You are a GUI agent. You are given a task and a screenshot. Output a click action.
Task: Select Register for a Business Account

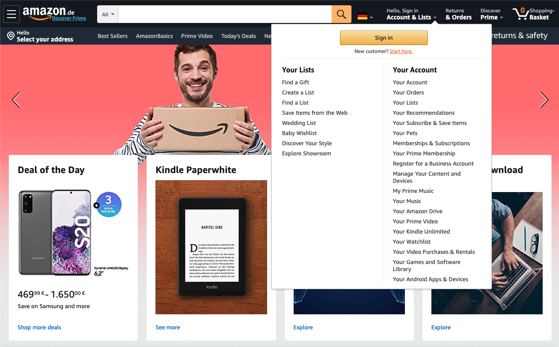pos(433,163)
